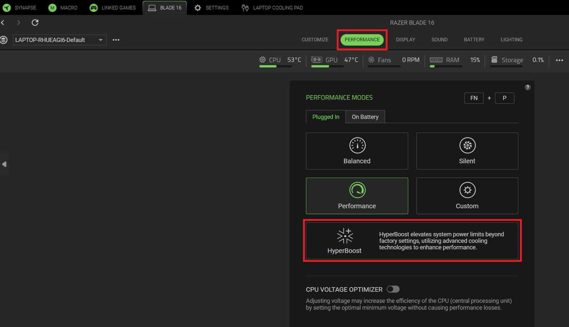Viewport: 569px width, 327px height.
Task: Click the P shortcut key button
Action: pos(504,98)
